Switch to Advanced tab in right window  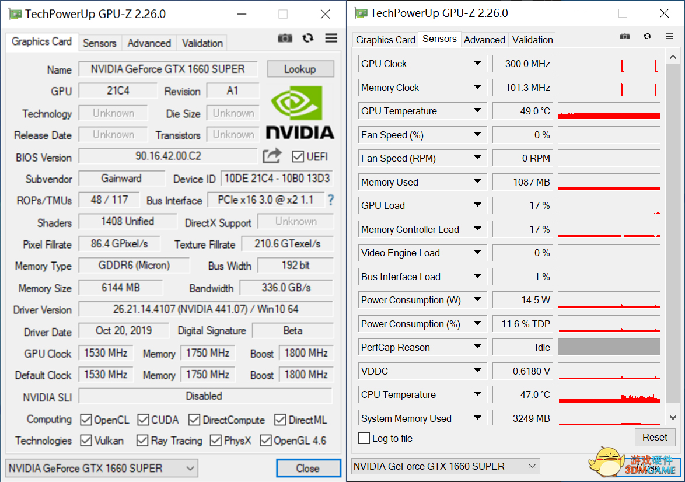[x=484, y=40]
